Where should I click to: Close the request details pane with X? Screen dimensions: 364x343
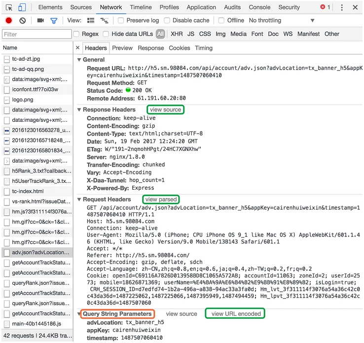click(x=78, y=47)
